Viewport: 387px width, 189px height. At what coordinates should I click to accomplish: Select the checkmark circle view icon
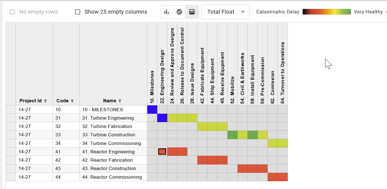[x=179, y=12]
